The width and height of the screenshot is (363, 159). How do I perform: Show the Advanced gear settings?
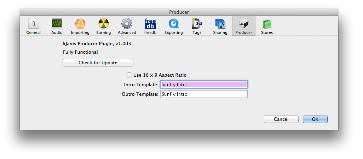127,26
